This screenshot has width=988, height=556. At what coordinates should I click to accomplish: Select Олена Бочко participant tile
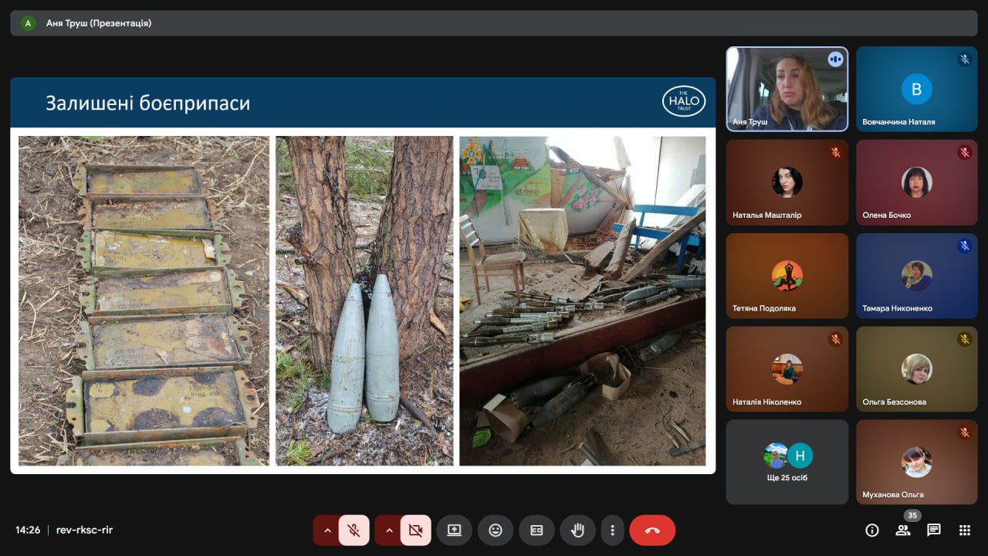tap(916, 182)
